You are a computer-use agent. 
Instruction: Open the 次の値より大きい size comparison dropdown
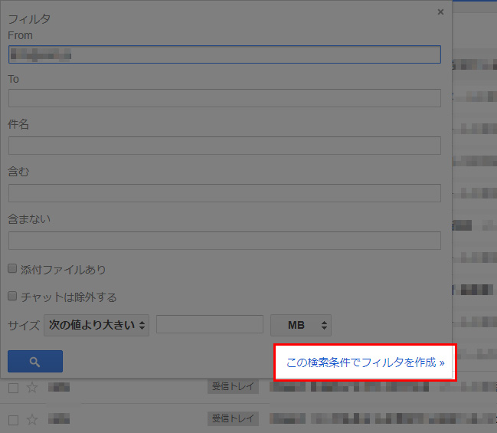coord(96,325)
